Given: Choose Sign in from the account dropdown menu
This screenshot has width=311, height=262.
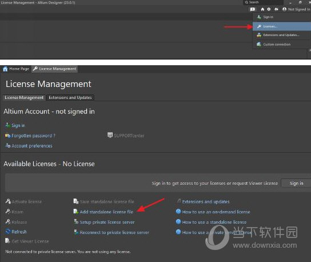Looking at the screenshot, I should (x=282, y=17).
